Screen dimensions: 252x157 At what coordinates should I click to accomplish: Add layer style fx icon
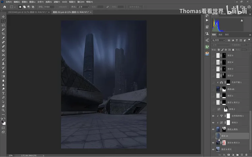224,155
